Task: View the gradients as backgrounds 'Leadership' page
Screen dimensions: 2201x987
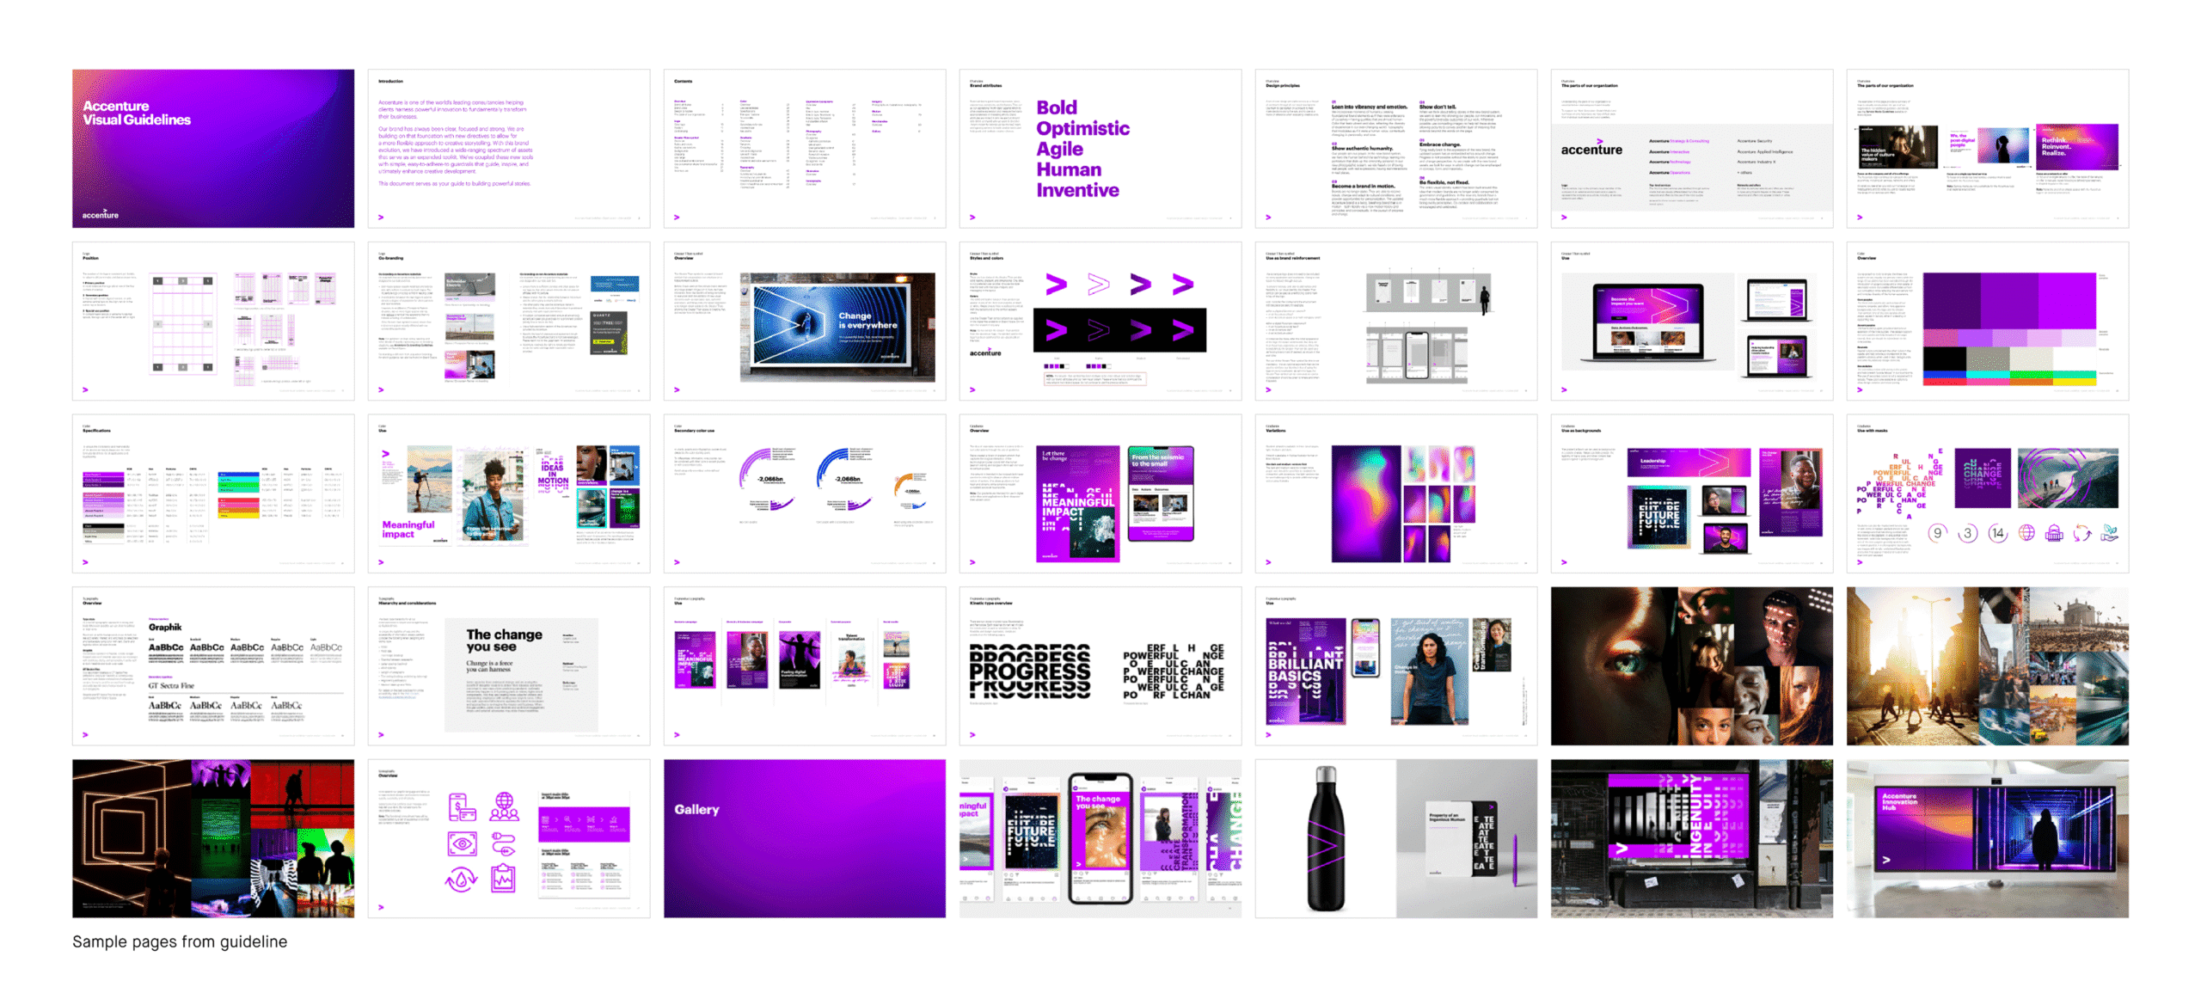Action: click(1691, 493)
